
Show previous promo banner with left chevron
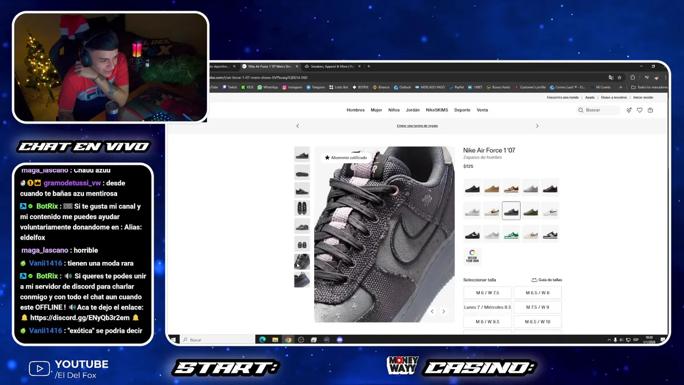click(x=298, y=126)
